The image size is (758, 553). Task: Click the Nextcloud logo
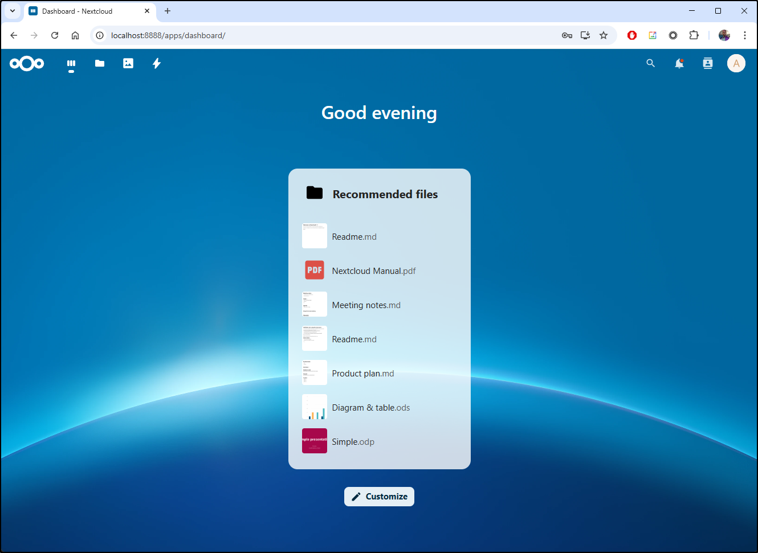pyautogui.click(x=27, y=63)
